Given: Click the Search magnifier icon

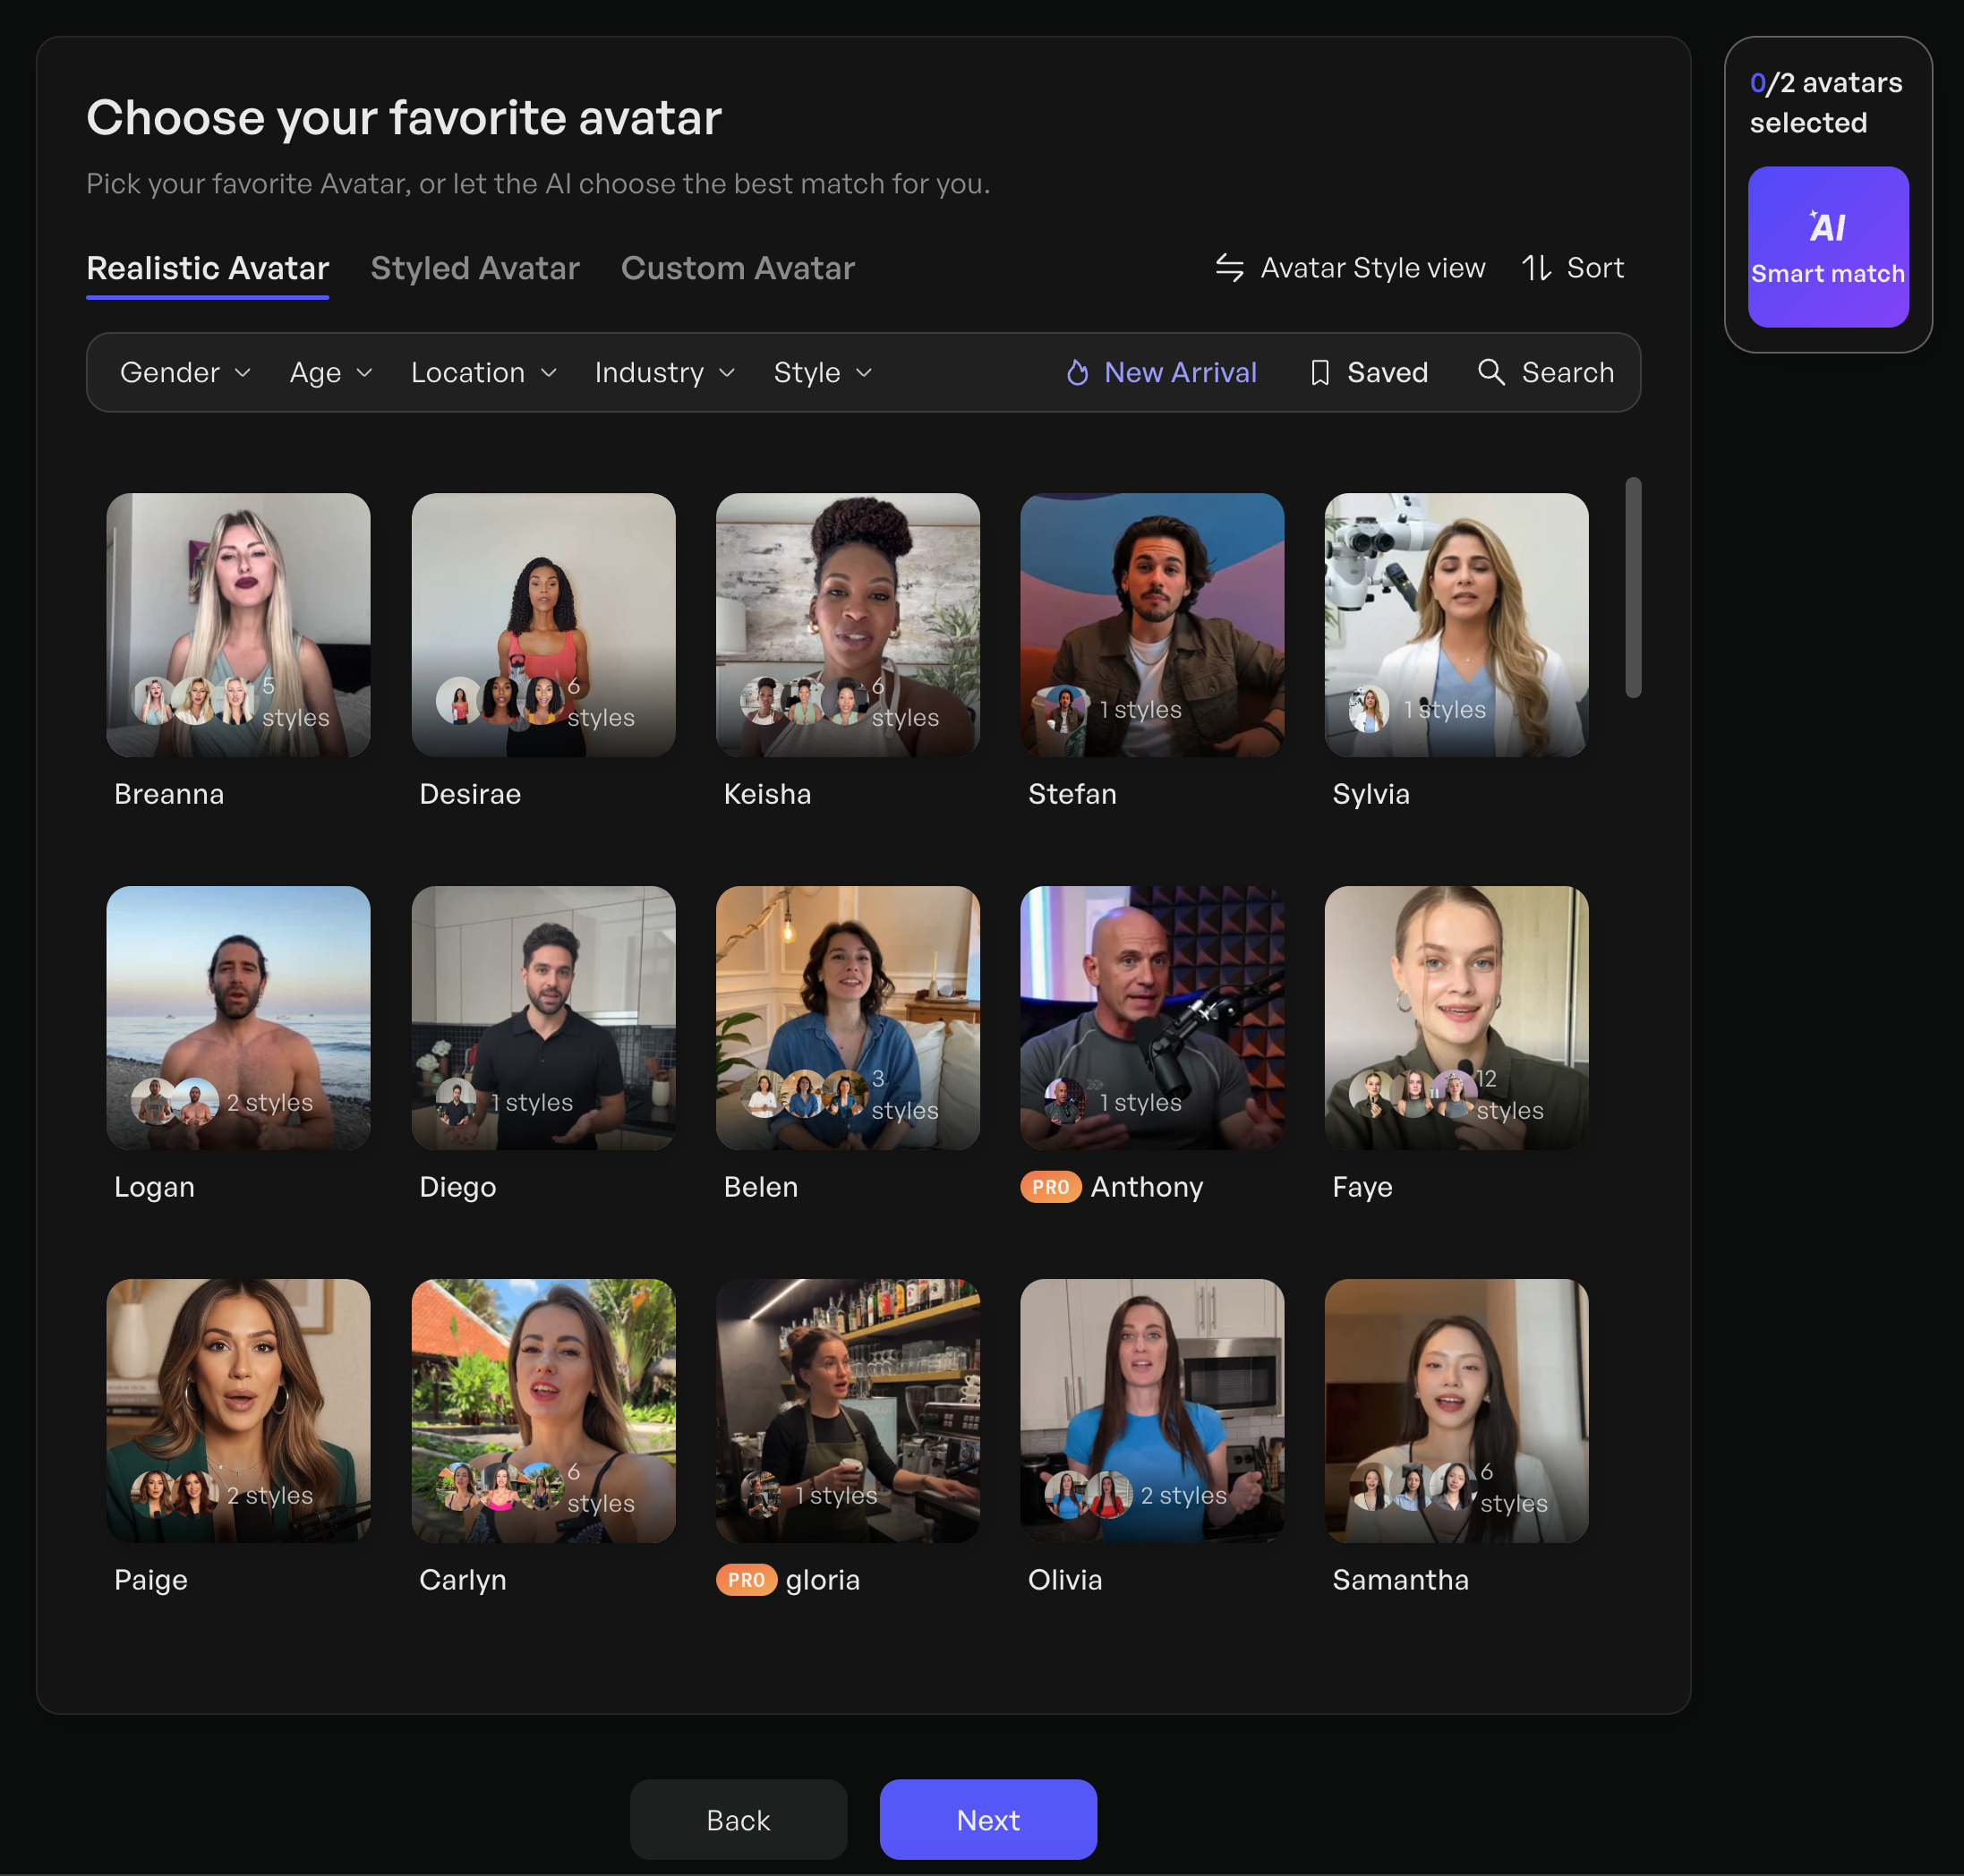Looking at the screenshot, I should pyautogui.click(x=1490, y=372).
